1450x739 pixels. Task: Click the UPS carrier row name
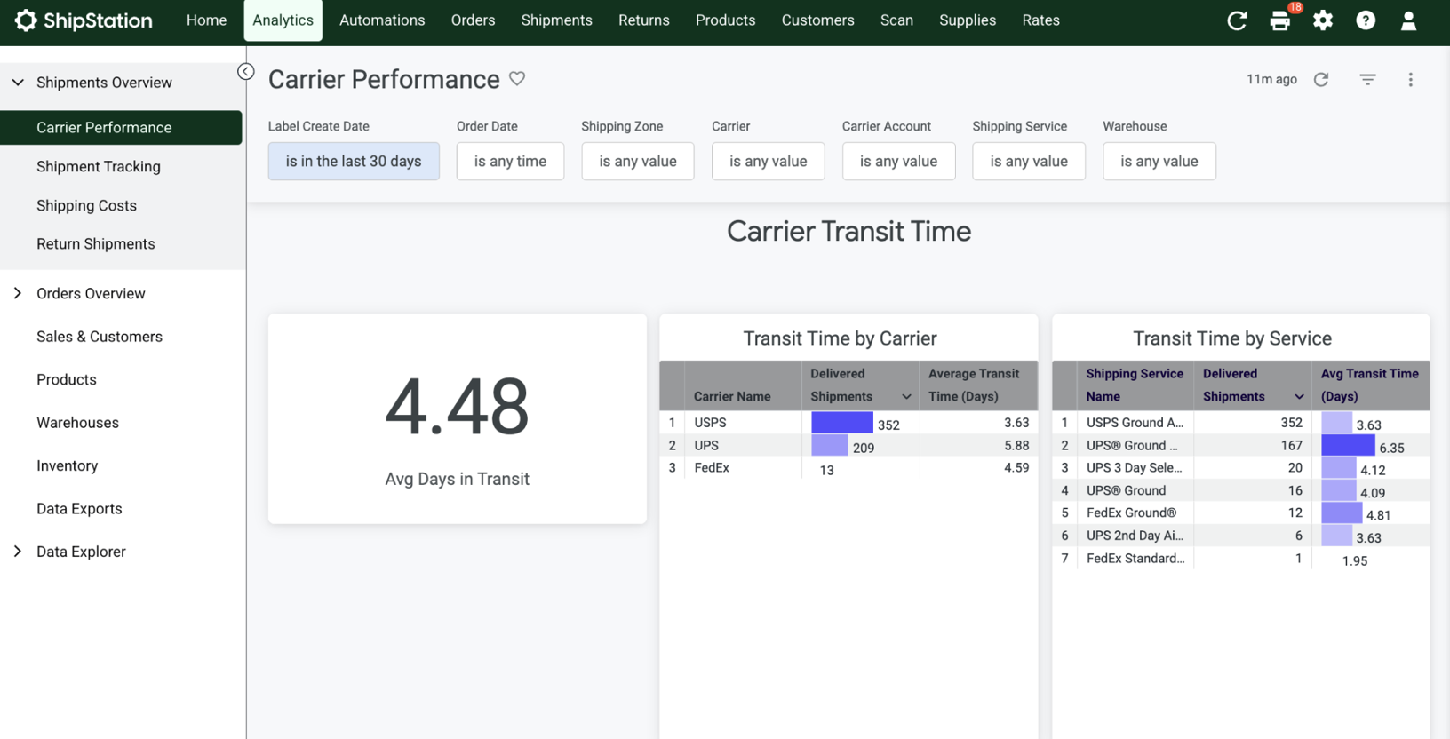[706, 445]
